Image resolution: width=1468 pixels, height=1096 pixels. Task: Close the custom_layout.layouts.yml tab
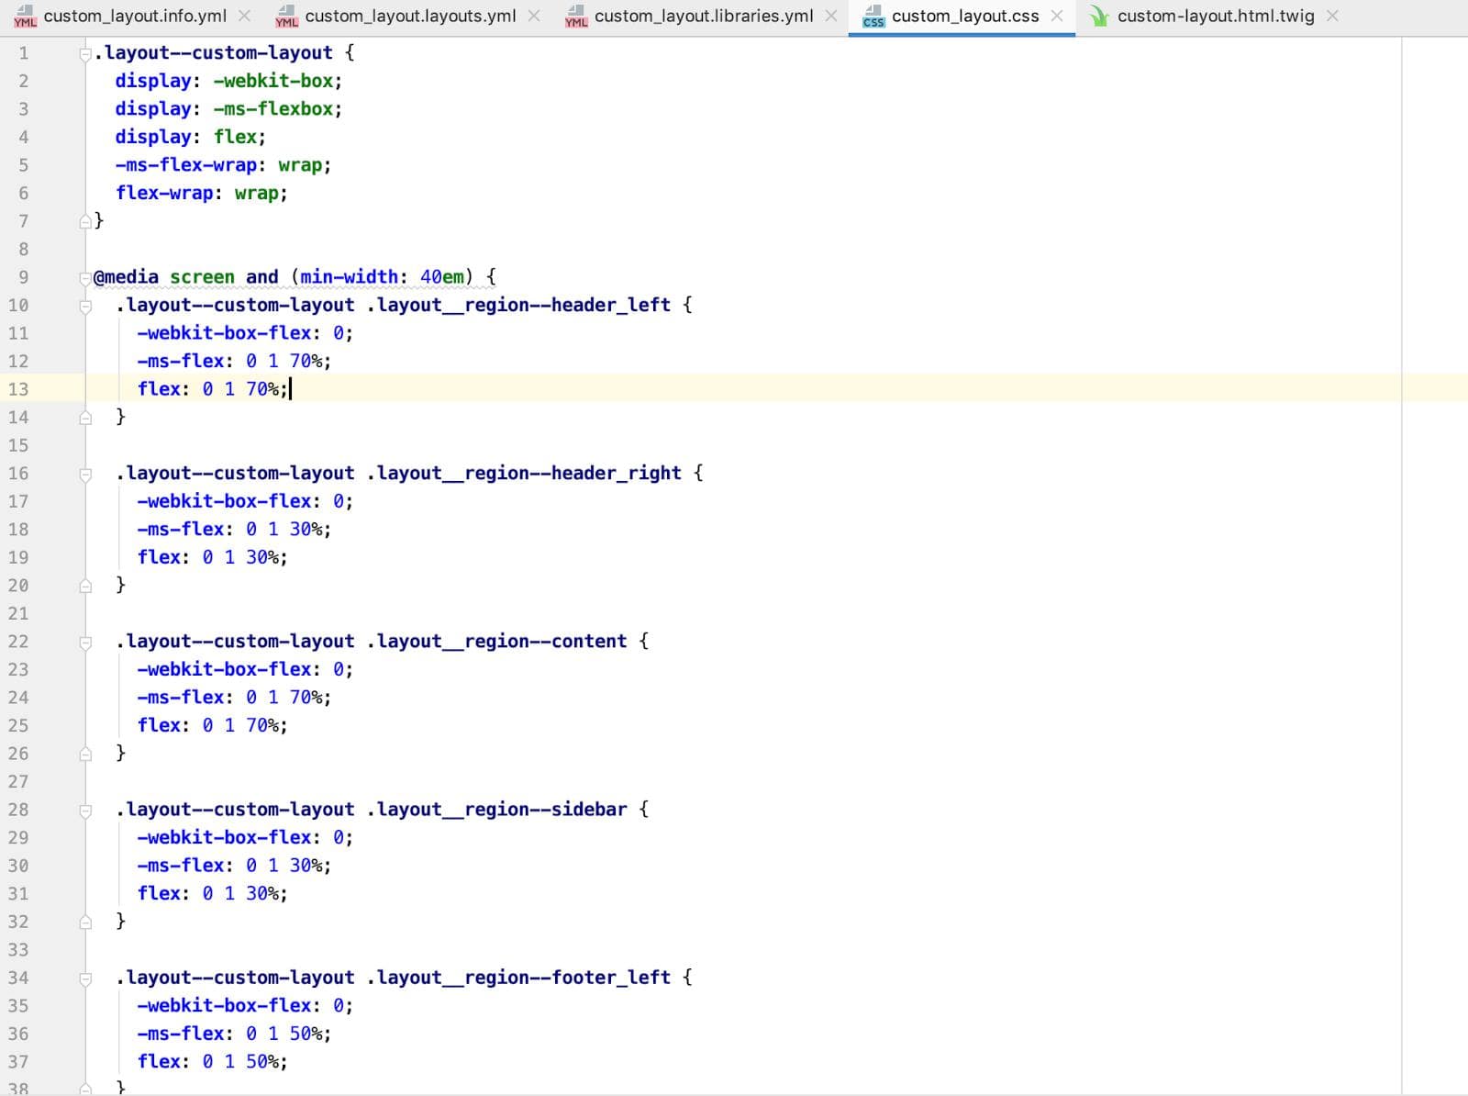click(534, 17)
